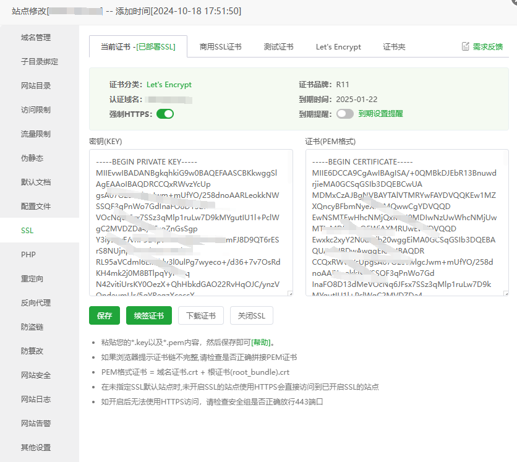Click the 关闭SSL button
Image resolution: width=517 pixels, height=462 pixels.
pyautogui.click(x=252, y=315)
